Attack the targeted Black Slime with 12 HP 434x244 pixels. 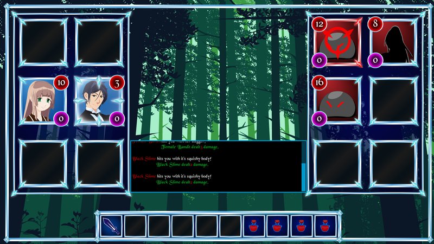[337, 42]
